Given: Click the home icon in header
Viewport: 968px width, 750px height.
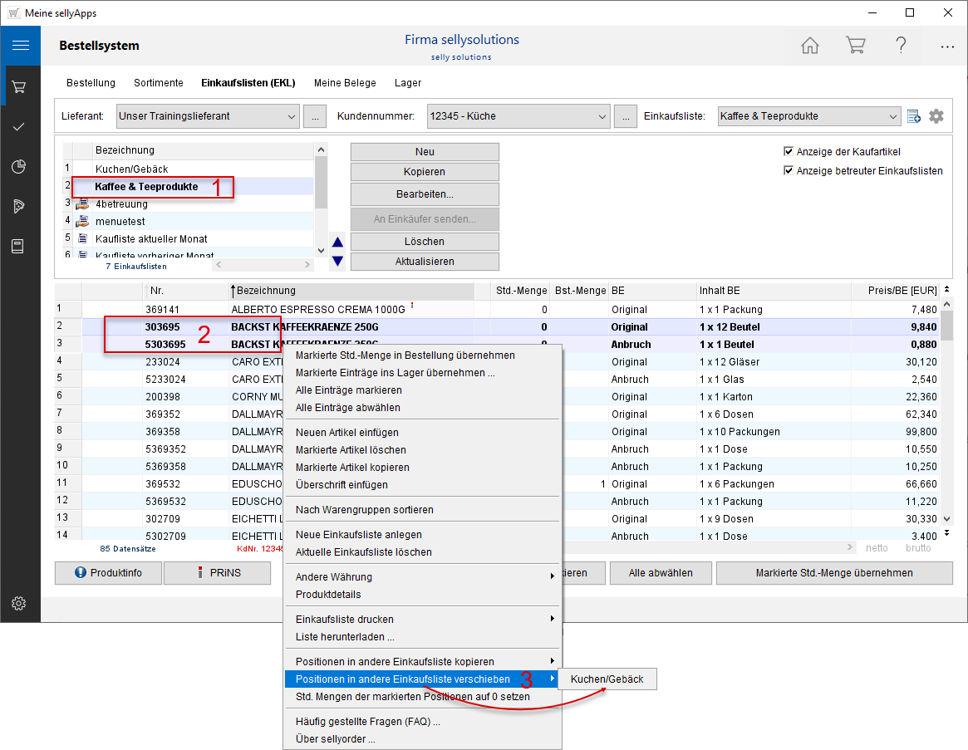Looking at the screenshot, I should [809, 46].
